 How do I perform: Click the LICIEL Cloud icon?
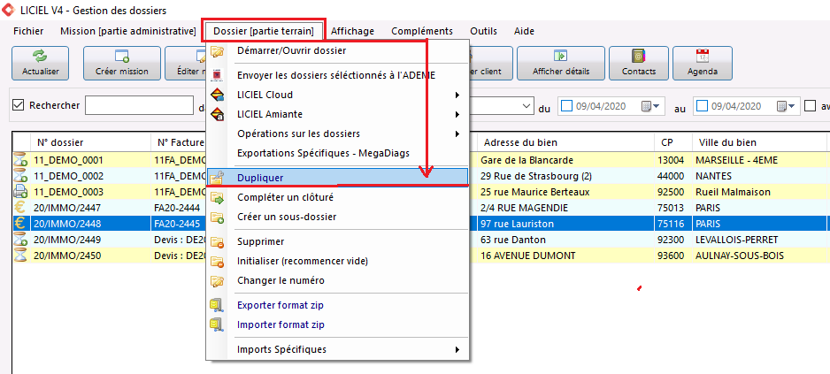(x=217, y=95)
